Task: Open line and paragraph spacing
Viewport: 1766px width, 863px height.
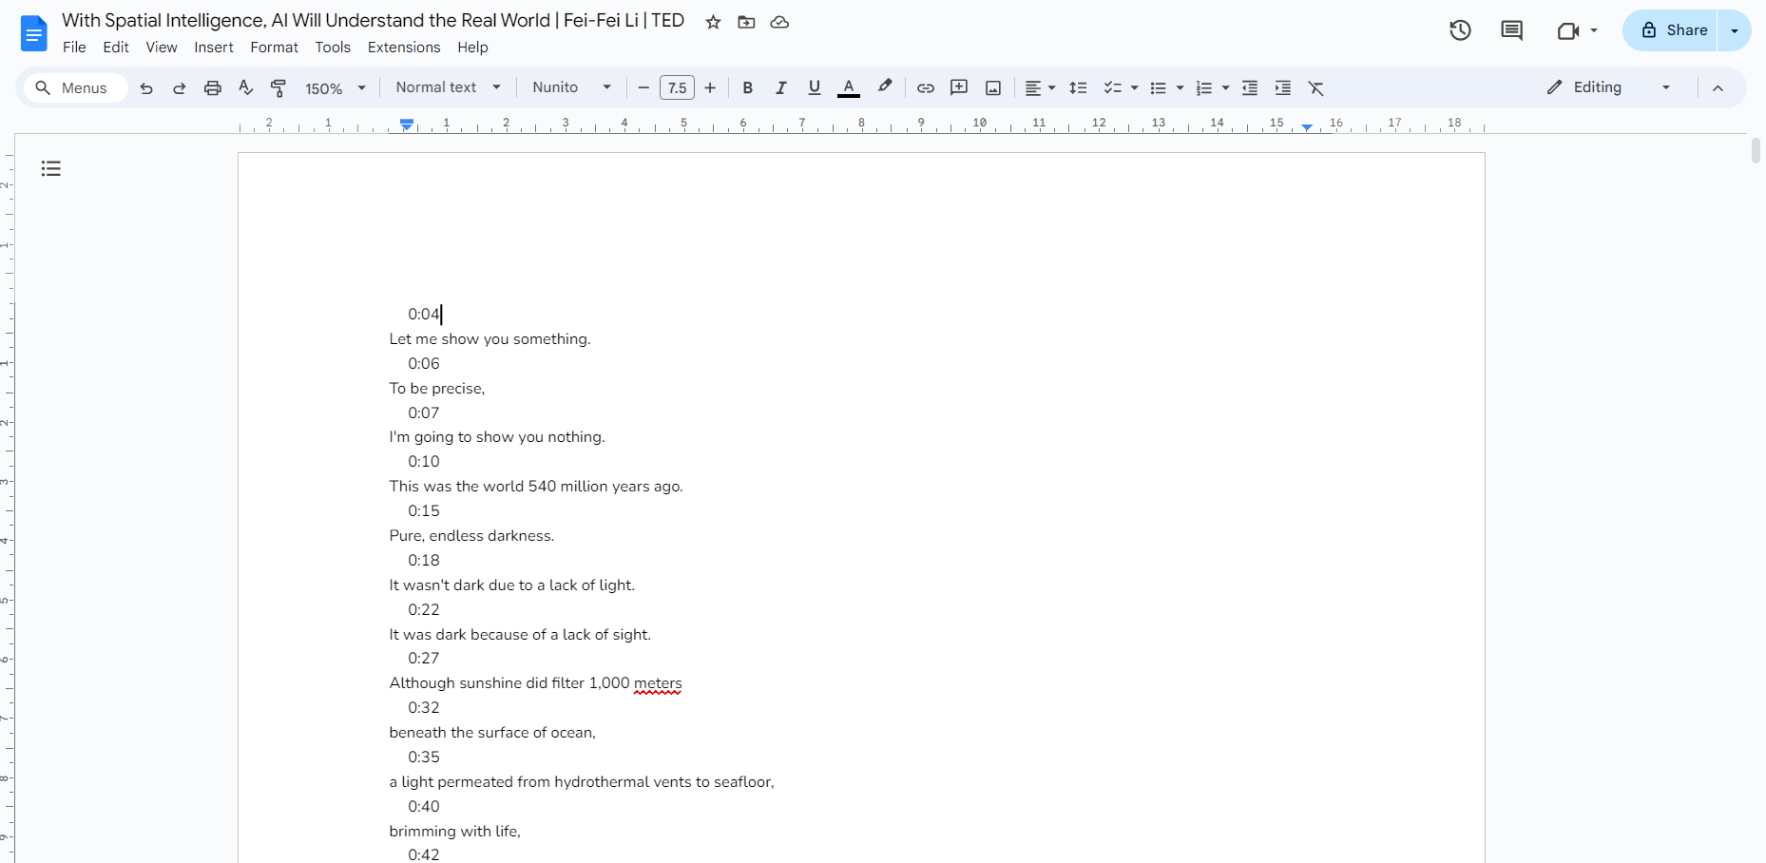Action: coord(1078,88)
